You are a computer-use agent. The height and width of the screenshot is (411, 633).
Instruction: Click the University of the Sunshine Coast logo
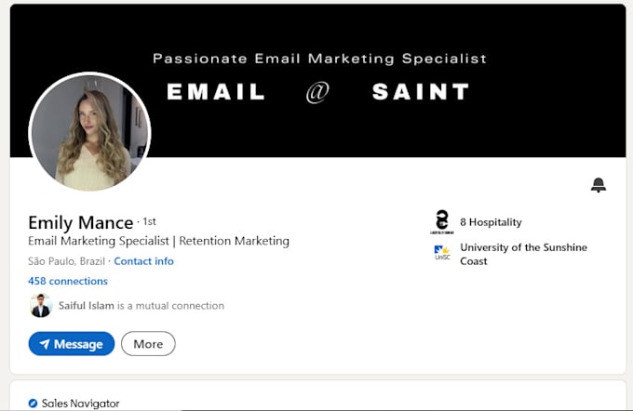click(x=442, y=253)
